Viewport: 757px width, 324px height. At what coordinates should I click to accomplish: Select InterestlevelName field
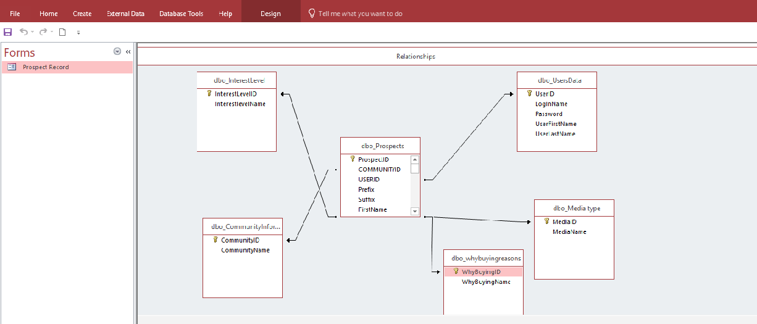click(240, 104)
